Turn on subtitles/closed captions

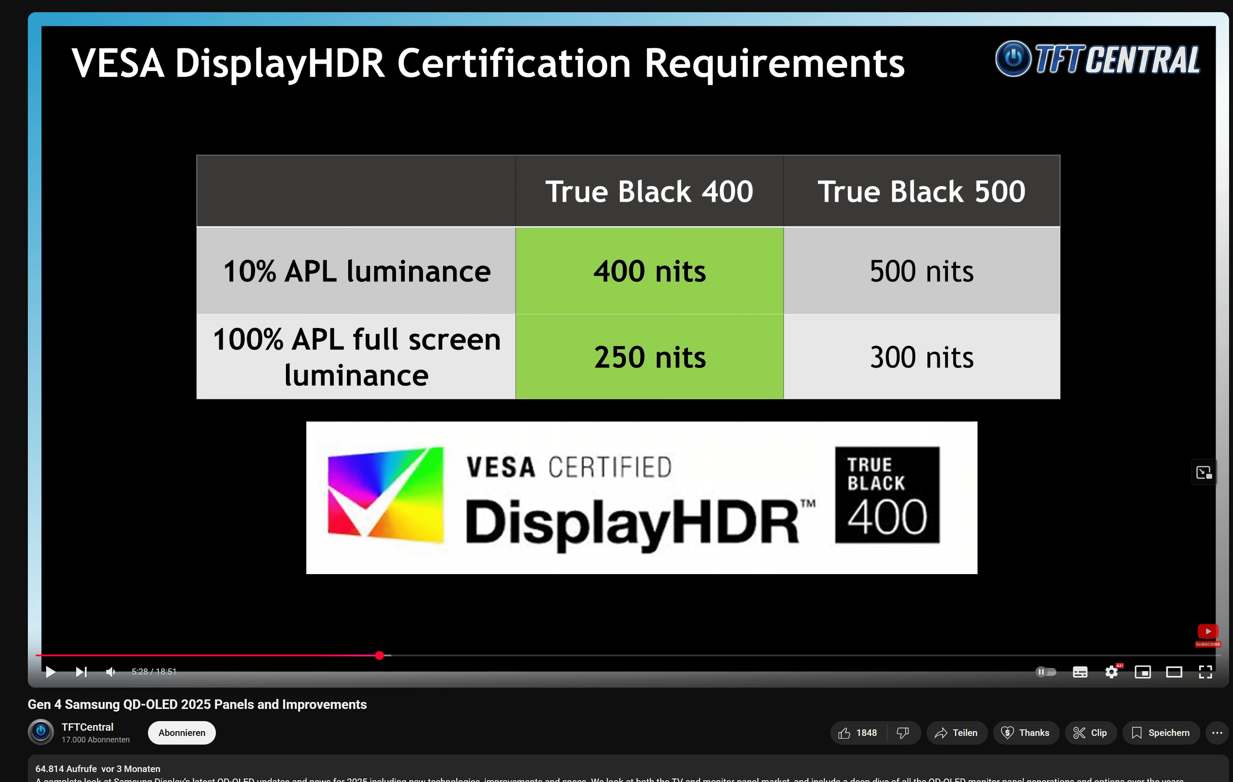[x=1080, y=672]
